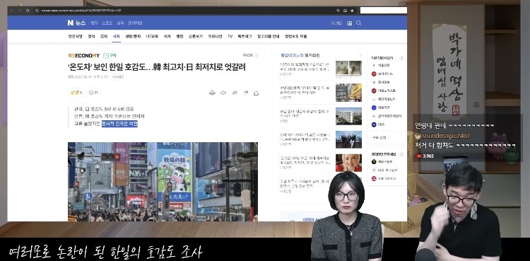
Task: Click the zoom magnifier icon in address bar
Action: 338,11
